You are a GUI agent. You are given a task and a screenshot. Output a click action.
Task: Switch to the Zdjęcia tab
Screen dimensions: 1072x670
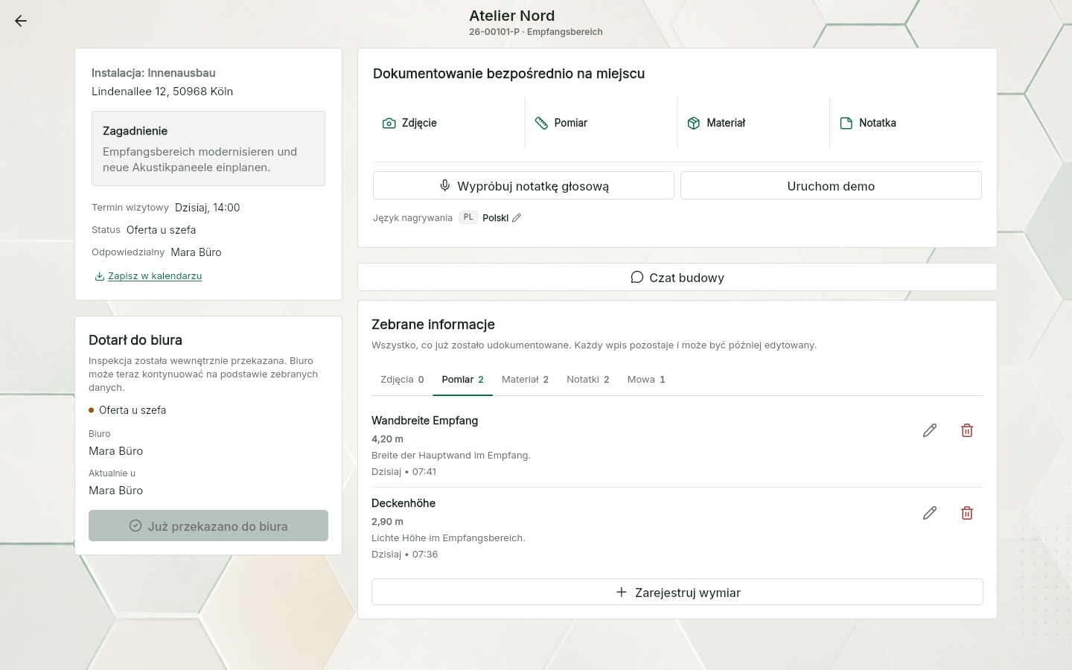click(x=402, y=380)
